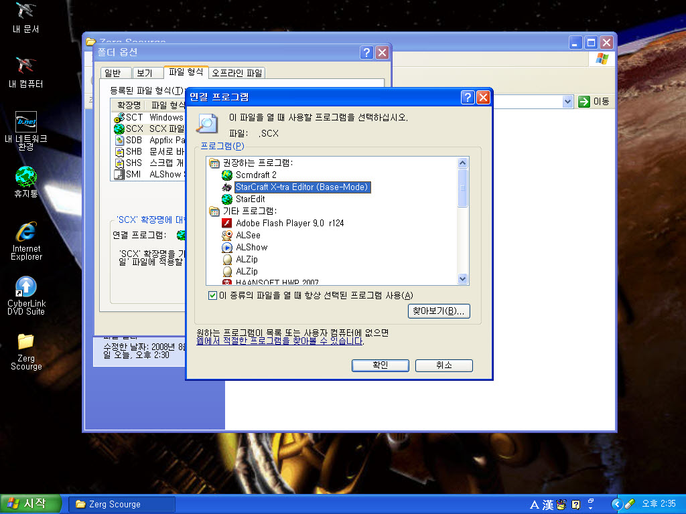Click the SMI file type icon
This screenshot has height=514, width=686.
tap(119, 175)
